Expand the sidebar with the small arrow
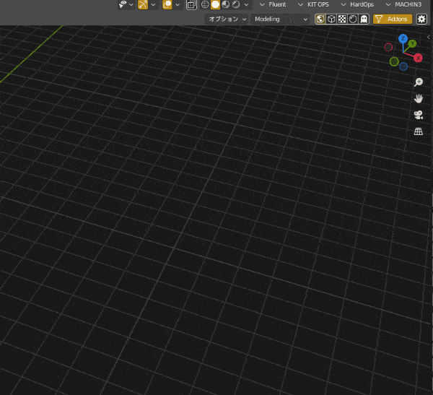 428,37
